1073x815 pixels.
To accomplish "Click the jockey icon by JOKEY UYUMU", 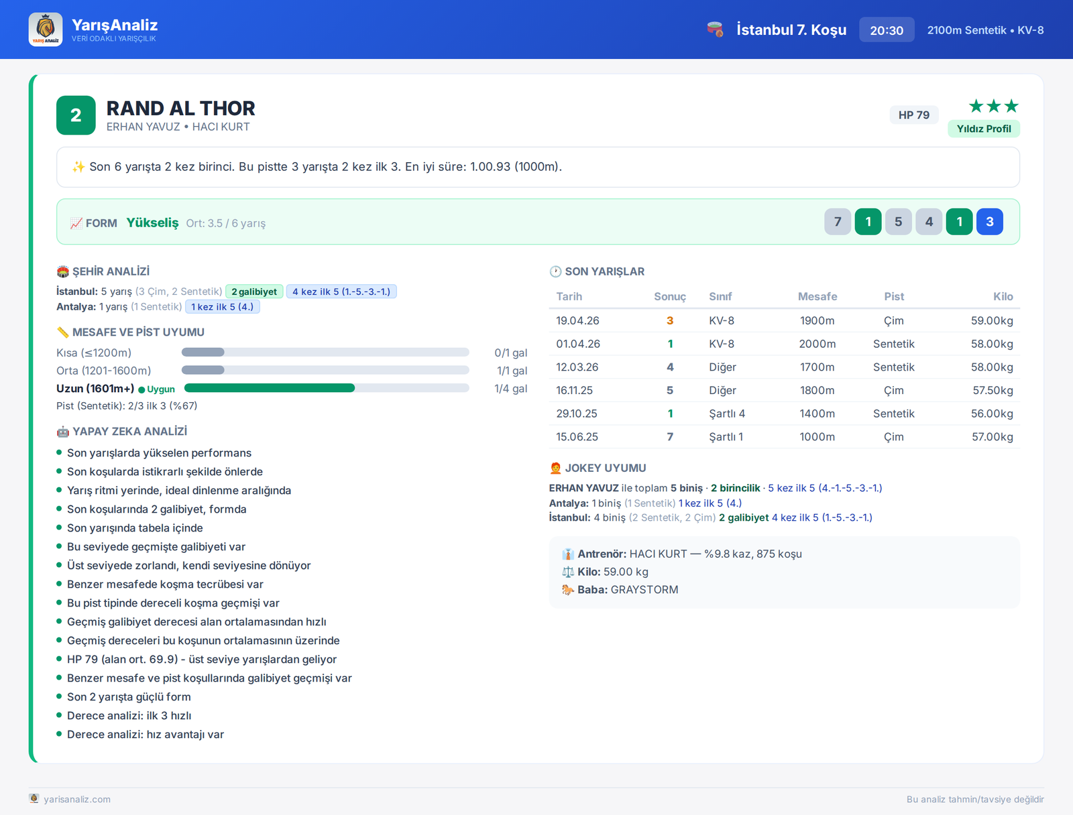I will 555,468.
